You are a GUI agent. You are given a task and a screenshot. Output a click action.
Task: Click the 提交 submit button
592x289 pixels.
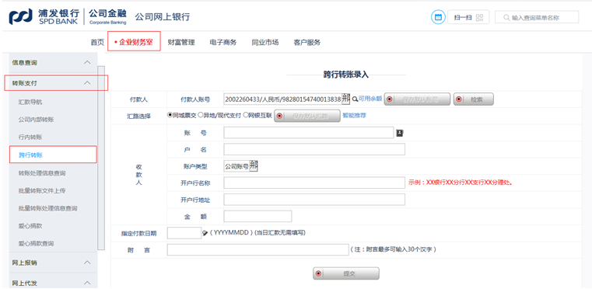click(346, 273)
